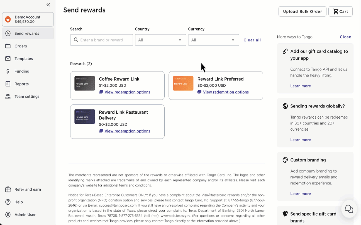Viewport: 361px width, 225px height.
Task: View redemption options for Reward Link Restaurant Delivery
Action: pos(127,131)
